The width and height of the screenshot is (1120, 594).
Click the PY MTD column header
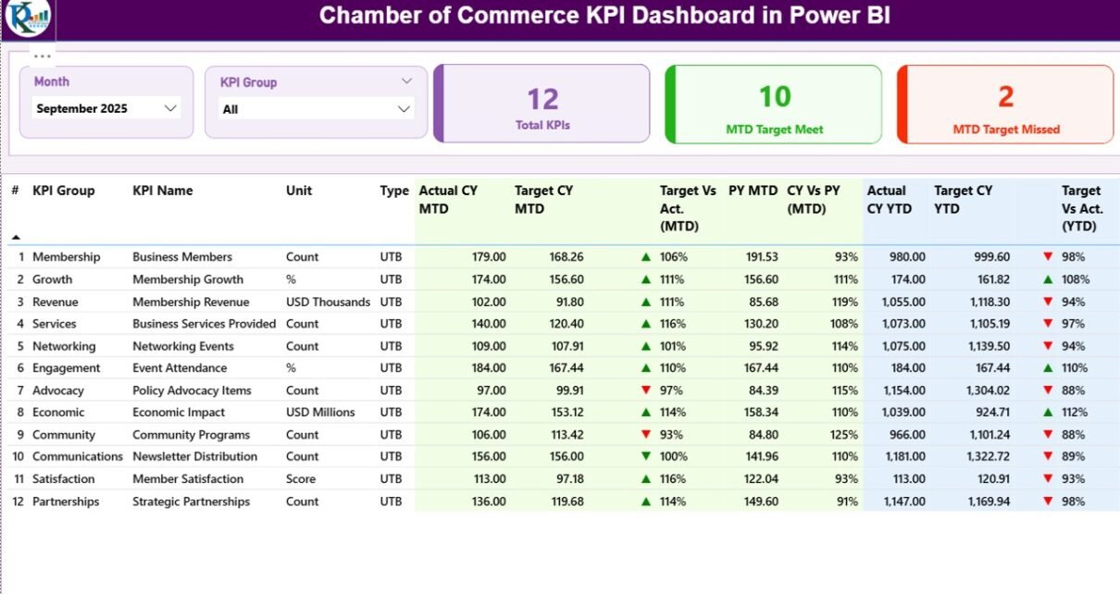pyautogui.click(x=752, y=191)
